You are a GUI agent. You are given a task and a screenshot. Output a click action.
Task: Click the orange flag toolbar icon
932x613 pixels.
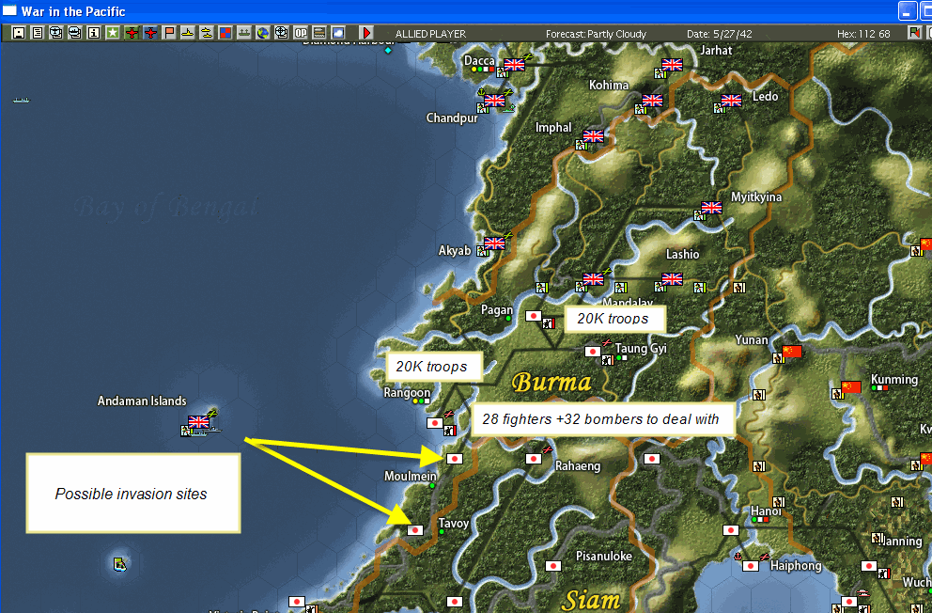pyautogui.click(x=169, y=33)
